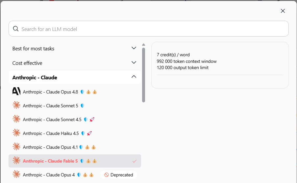Select Anthropic - Claude Opus 4.1 model
297x183 pixels.
[x=75, y=147]
